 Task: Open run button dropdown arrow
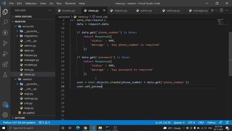(x=216, y=11)
